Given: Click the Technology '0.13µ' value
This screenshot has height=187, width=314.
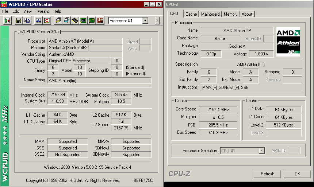Looking at the screenshot, I should click(x=211, y=54).
